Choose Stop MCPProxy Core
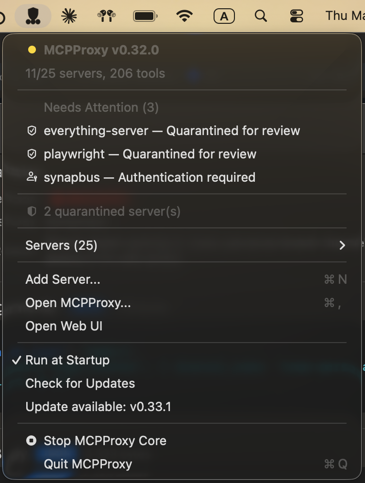This screenshot has height=483, width=365. [x=182, y=441]
